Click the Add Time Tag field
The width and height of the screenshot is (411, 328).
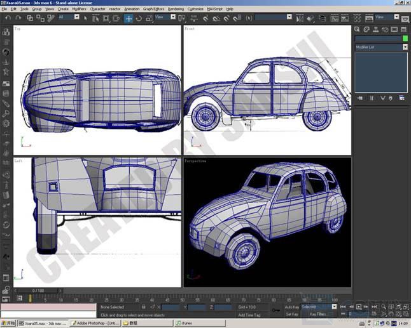coord(249,315)
